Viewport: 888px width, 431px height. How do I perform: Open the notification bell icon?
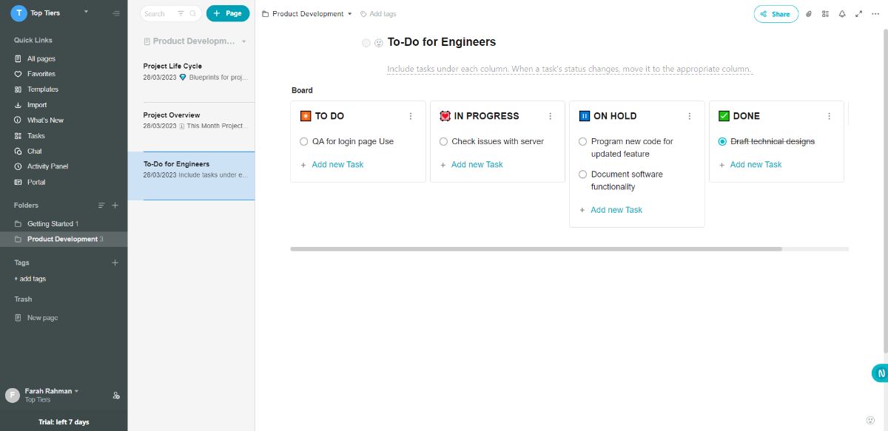tap(842, 14)
